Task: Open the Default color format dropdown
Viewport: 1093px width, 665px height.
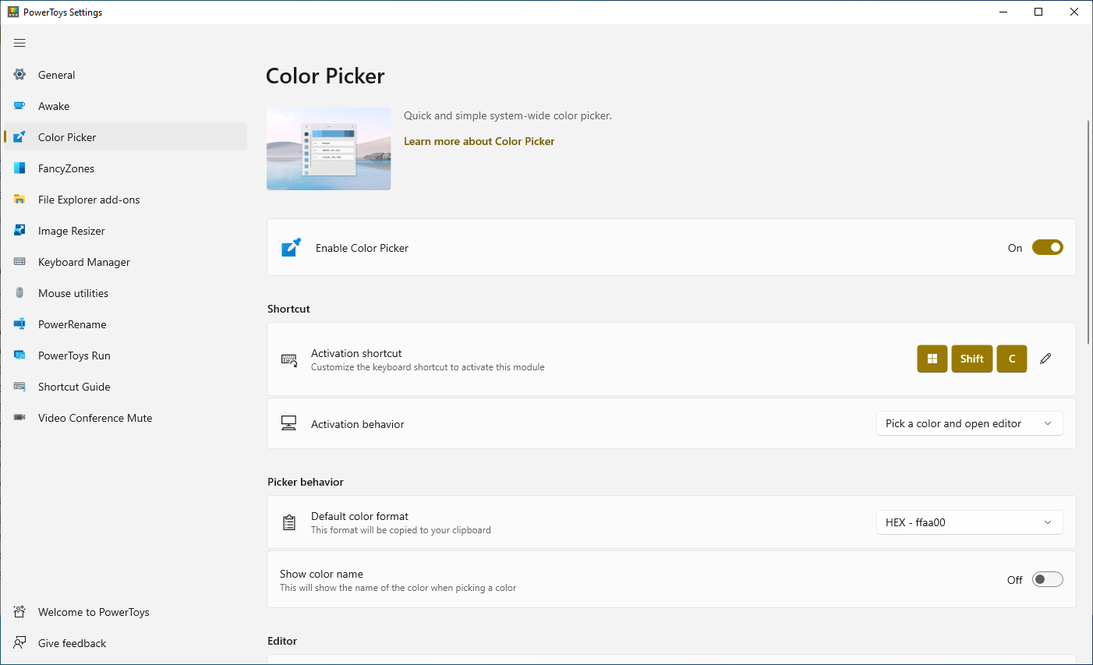Action: coord(969,522)
